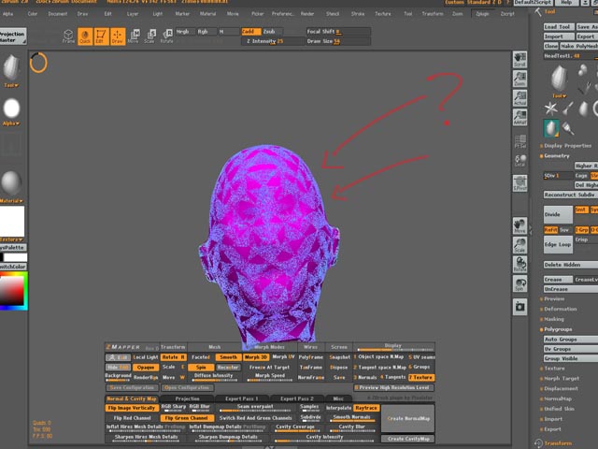Click the camera snapshot icon on right shelf
This screenshot has height=449, width=598.
[x=520, y=307]
